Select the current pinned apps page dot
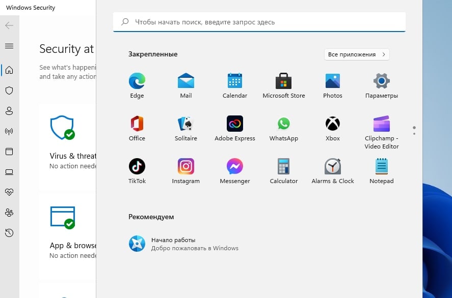Image resolution: width=452 pixels, height=298 pixels. coord(414,128)
